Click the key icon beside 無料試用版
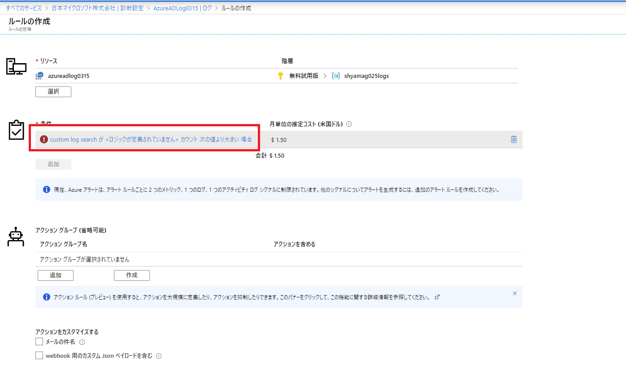Screen dimensions: 626x378 click(281, 76)
